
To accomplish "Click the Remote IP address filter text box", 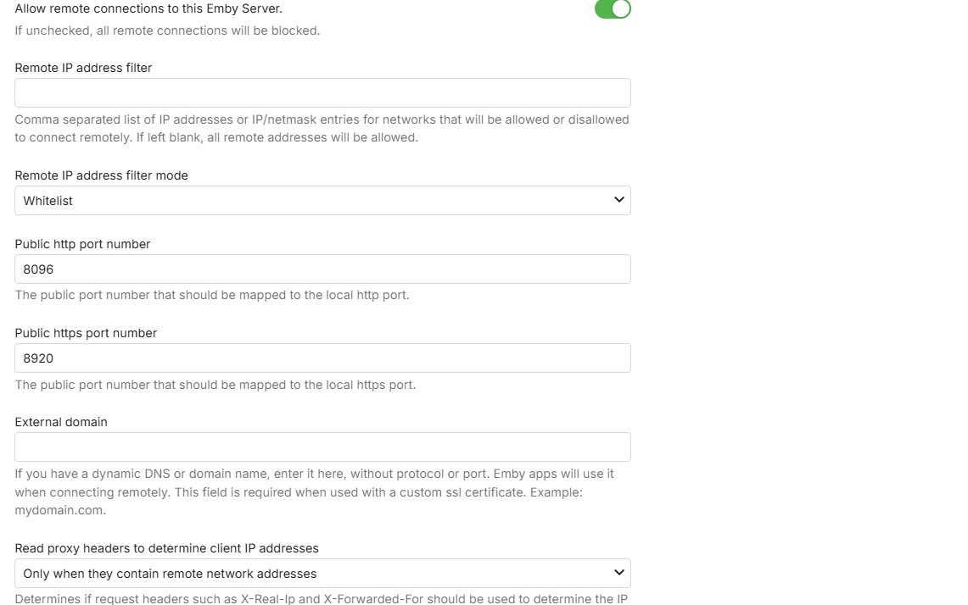I will [322, 93].
